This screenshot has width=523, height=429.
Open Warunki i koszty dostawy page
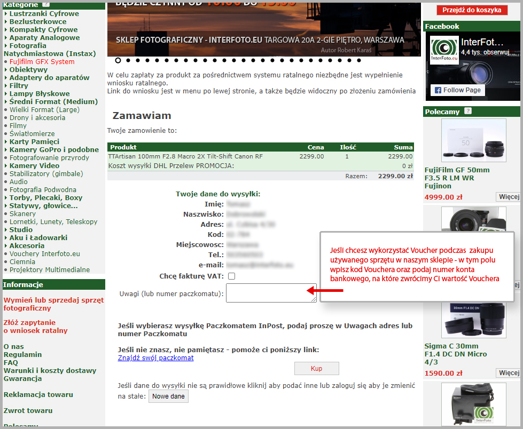(50, 371)
